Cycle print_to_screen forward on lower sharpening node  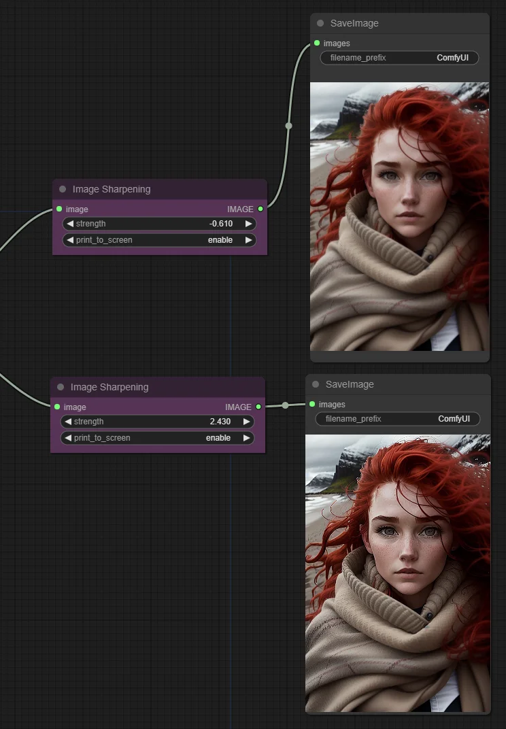(246, 438)
